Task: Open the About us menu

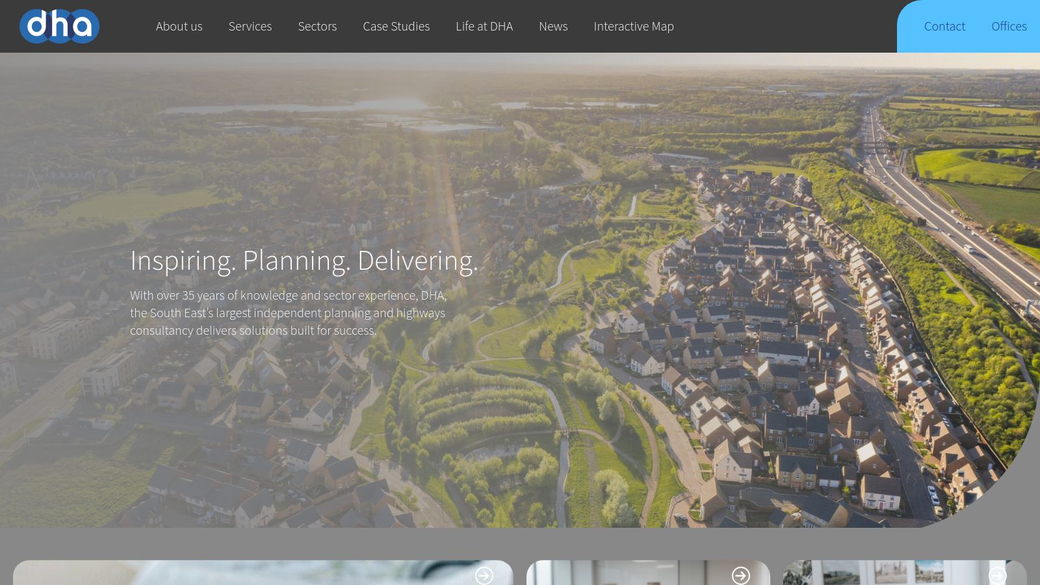Action: coord(179,26)
